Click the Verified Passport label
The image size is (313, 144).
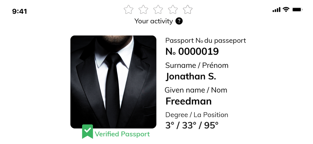(x=122, y=134)
